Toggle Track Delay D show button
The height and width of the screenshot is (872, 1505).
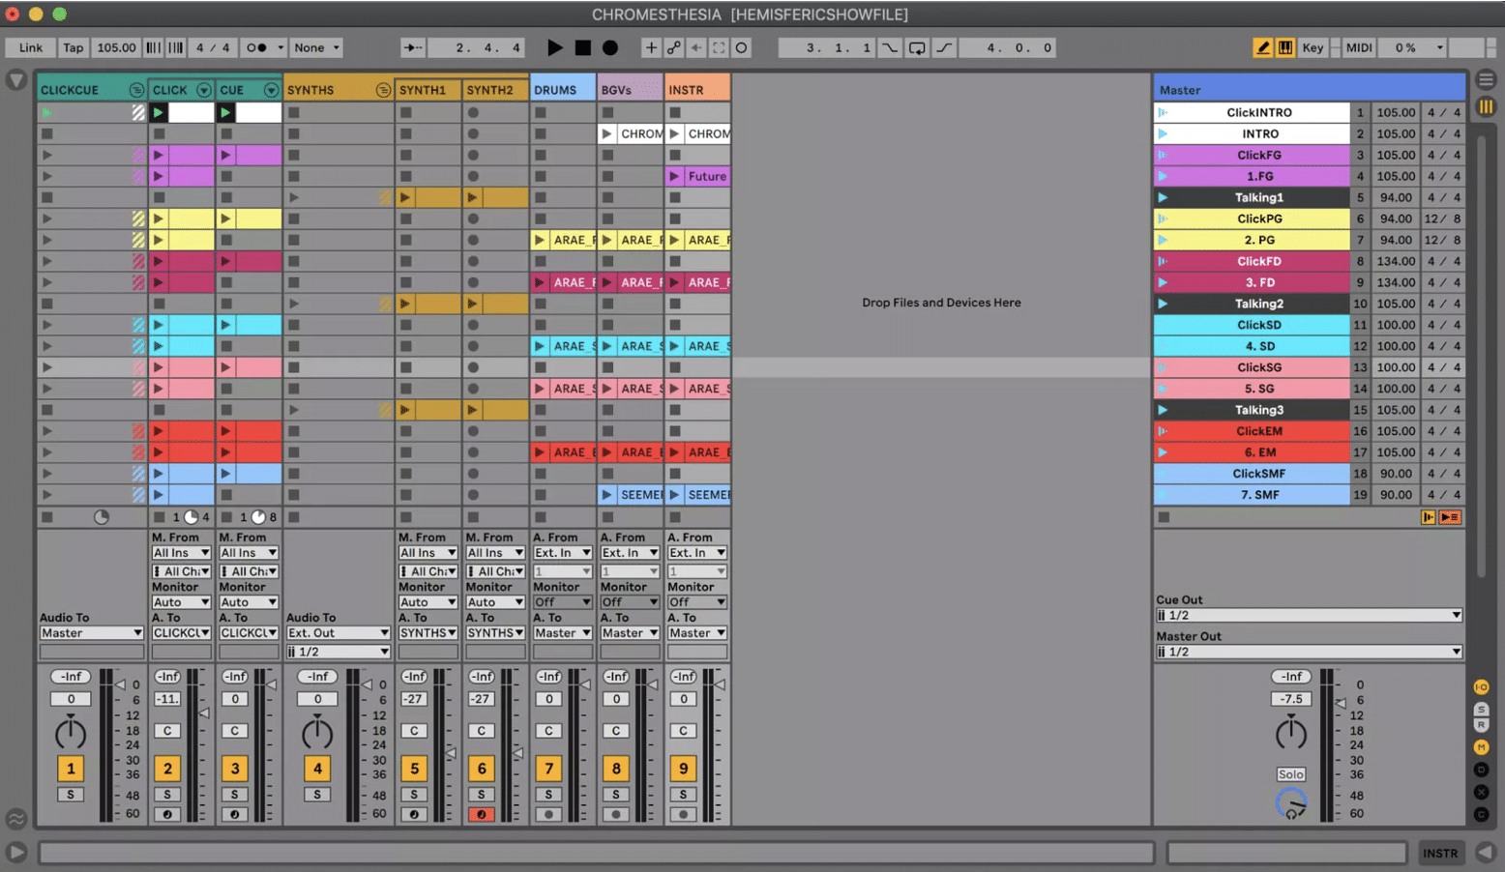coord(1481,770)
